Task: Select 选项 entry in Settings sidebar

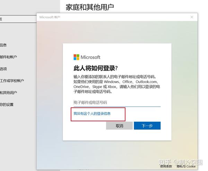Action: 3,69
